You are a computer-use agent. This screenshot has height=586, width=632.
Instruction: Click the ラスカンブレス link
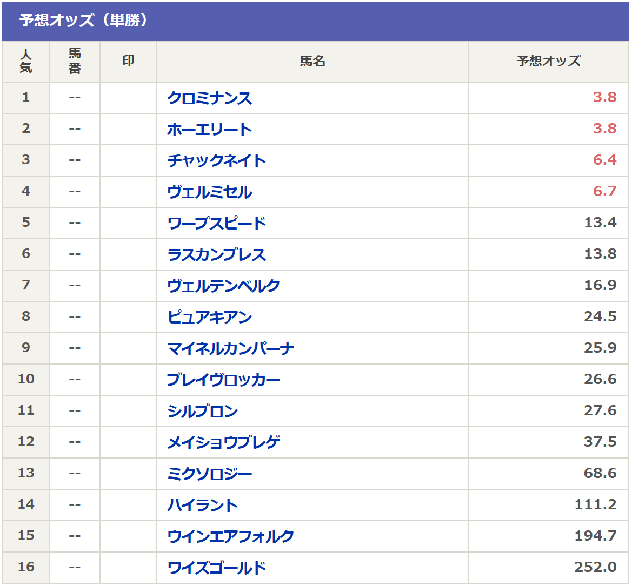[x=217, y=254]
